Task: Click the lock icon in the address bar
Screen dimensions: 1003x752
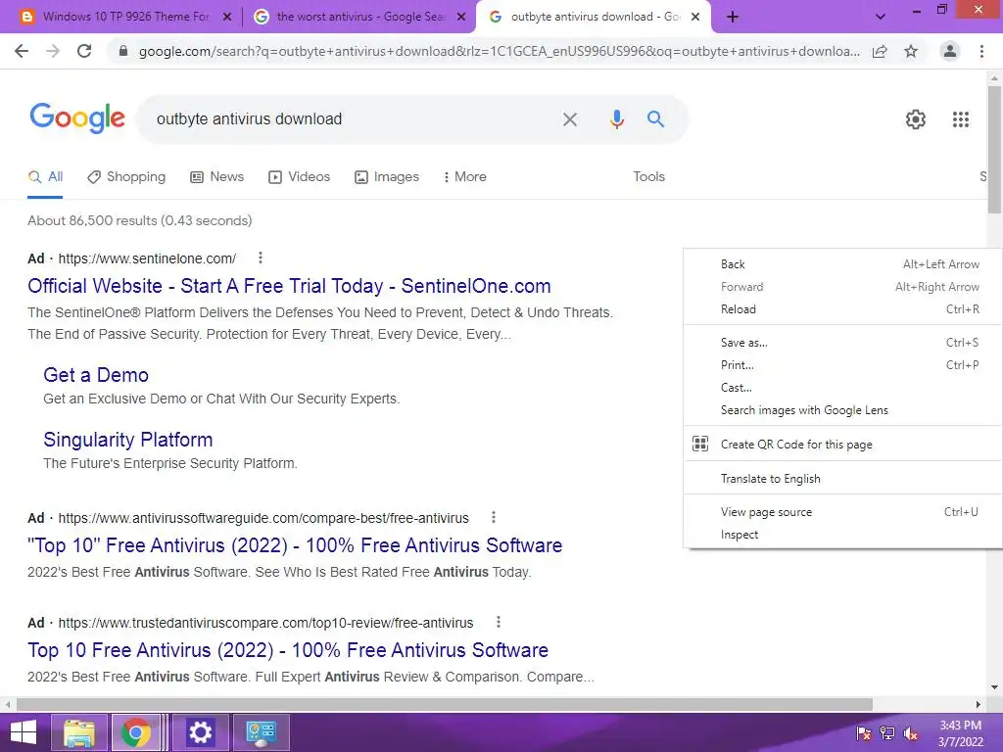Action: coord(123,51)
